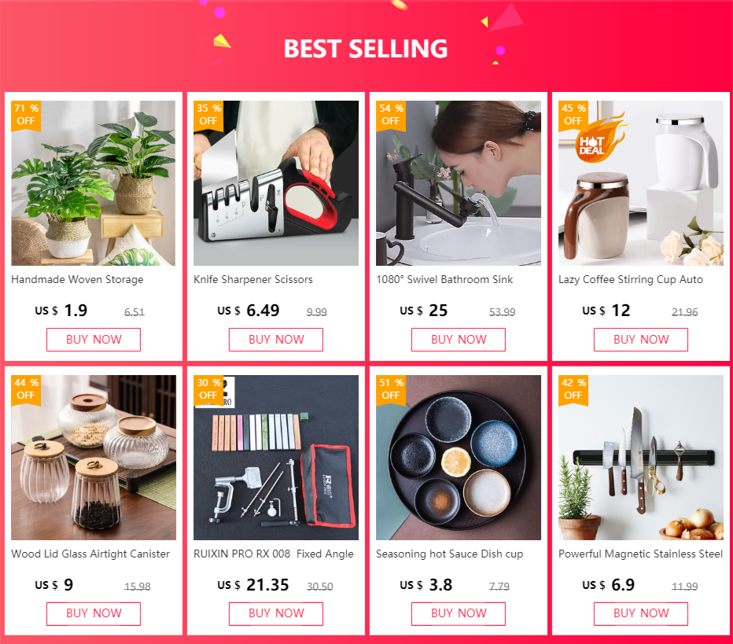Image resolution: width=733 pixels, height=644 pixels.
Task: Buy the Powerful Magnetic Stainless Steel holder
Action: coord(641,613)
